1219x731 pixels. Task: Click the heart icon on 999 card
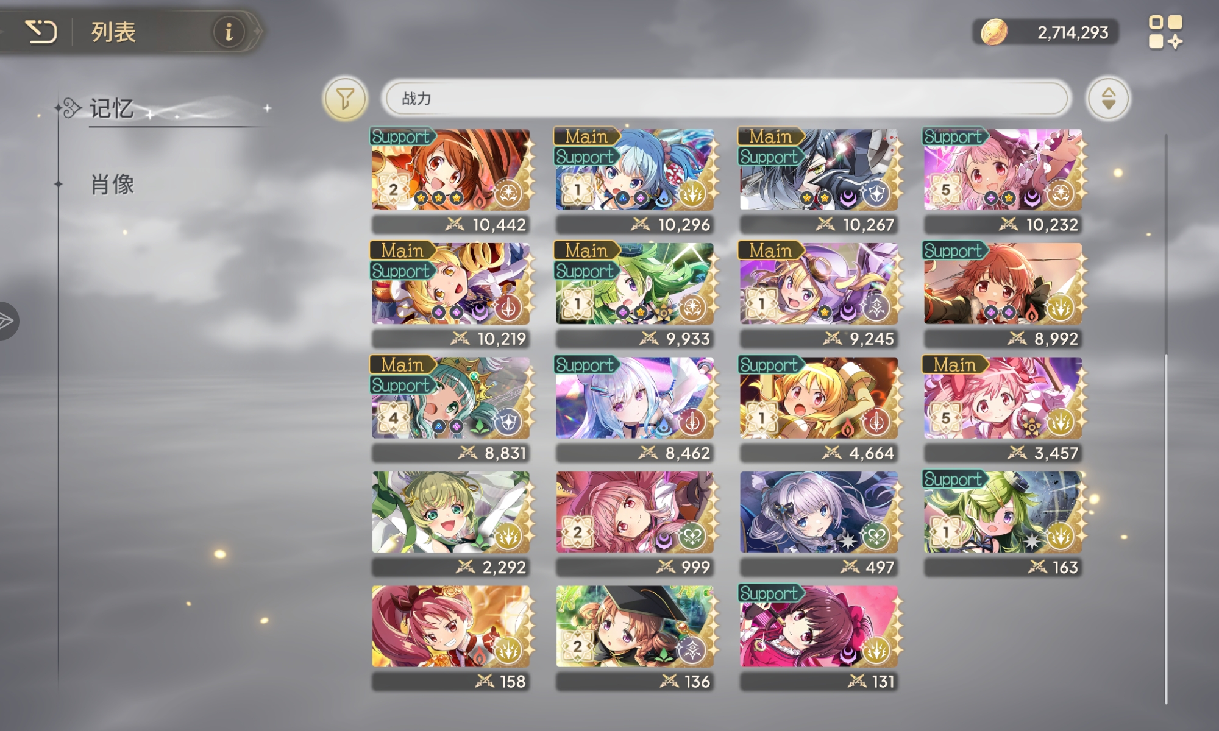click(692, 537)
